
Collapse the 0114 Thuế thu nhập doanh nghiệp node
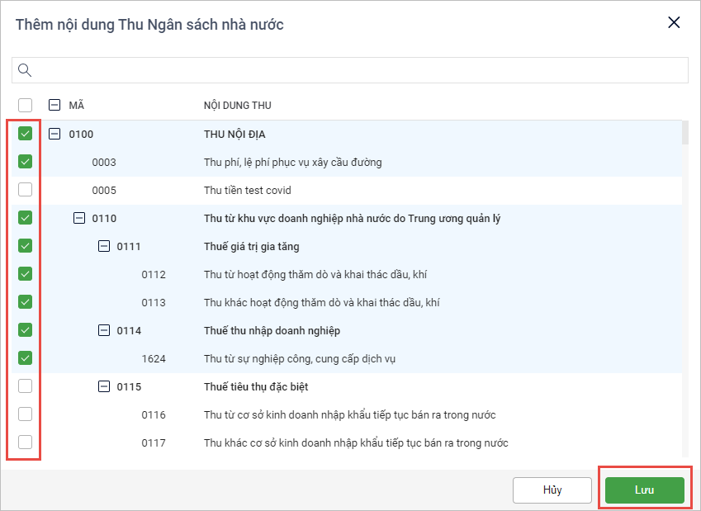(104, 330)
